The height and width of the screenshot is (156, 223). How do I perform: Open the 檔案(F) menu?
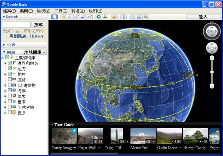pyautogui.click(x=10, y=11)
